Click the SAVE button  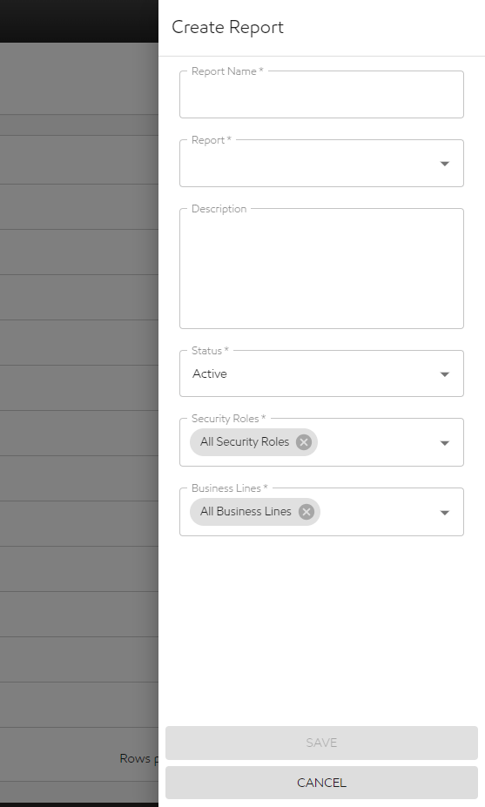pos(322,743)
